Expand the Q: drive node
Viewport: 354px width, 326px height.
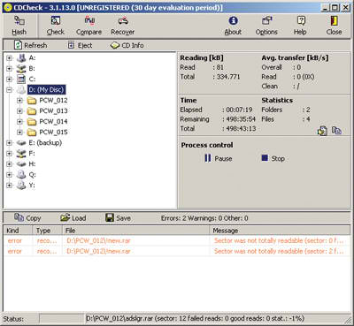click(10, 175)
